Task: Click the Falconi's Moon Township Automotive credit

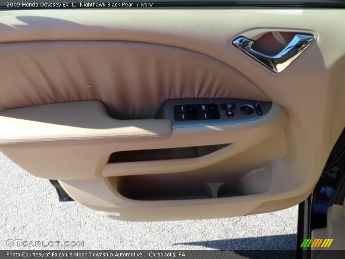Action: 96,255
